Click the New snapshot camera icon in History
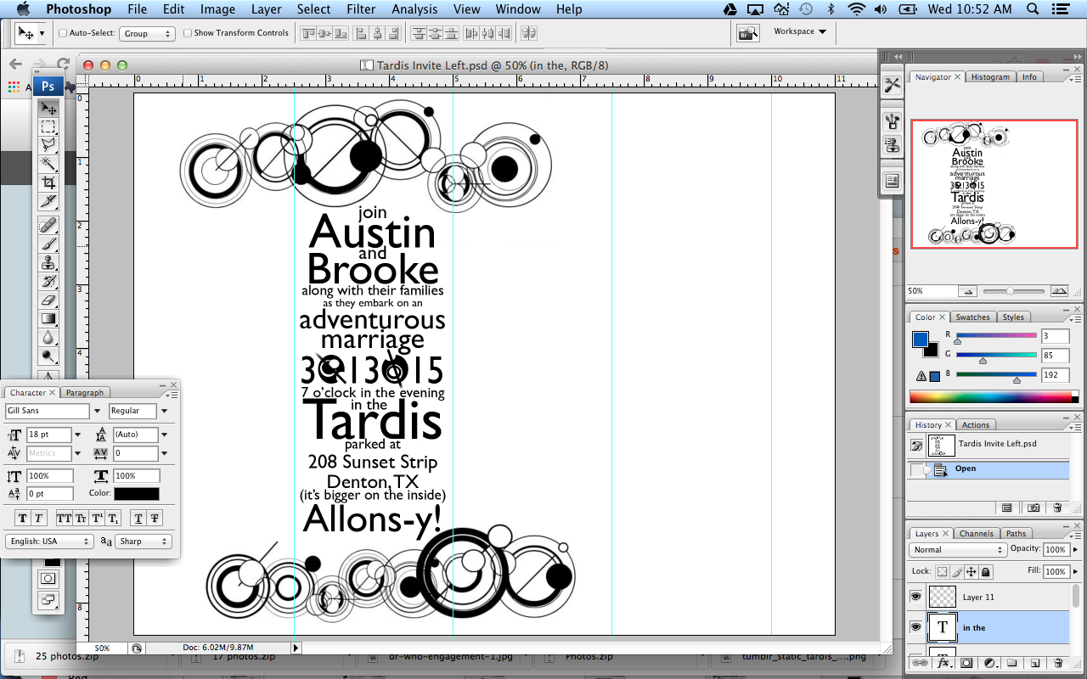 1033,508
